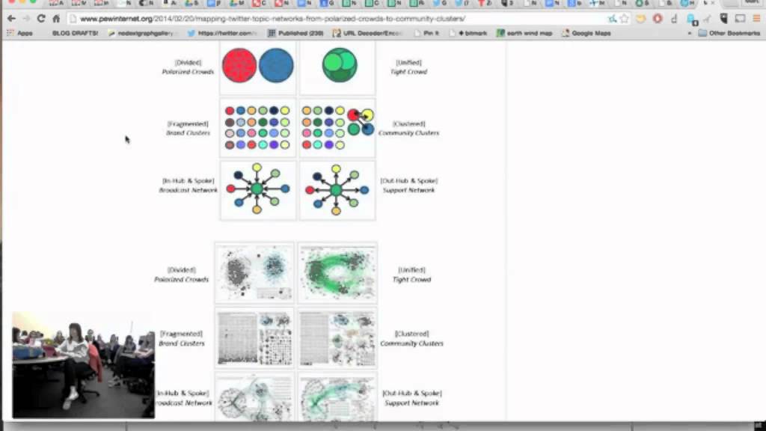Click the upper "[Unified] Tight Crowd" label

click(409, 67)
